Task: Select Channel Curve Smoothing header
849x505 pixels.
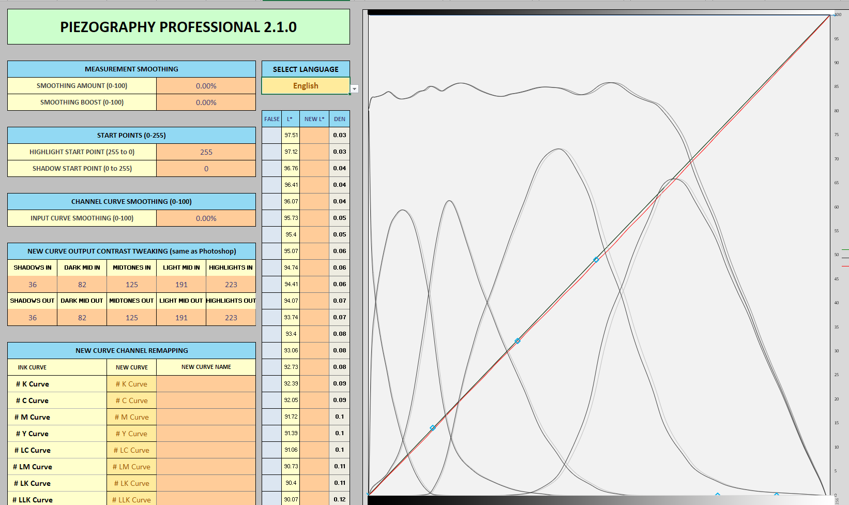Action: [x=131, y=202]
